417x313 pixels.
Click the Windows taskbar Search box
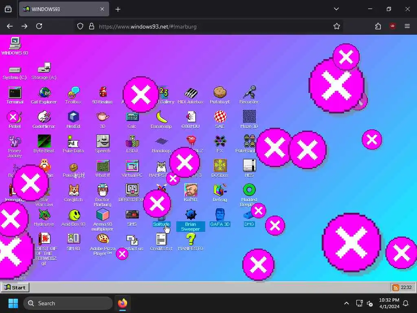[x=68, y=303]
